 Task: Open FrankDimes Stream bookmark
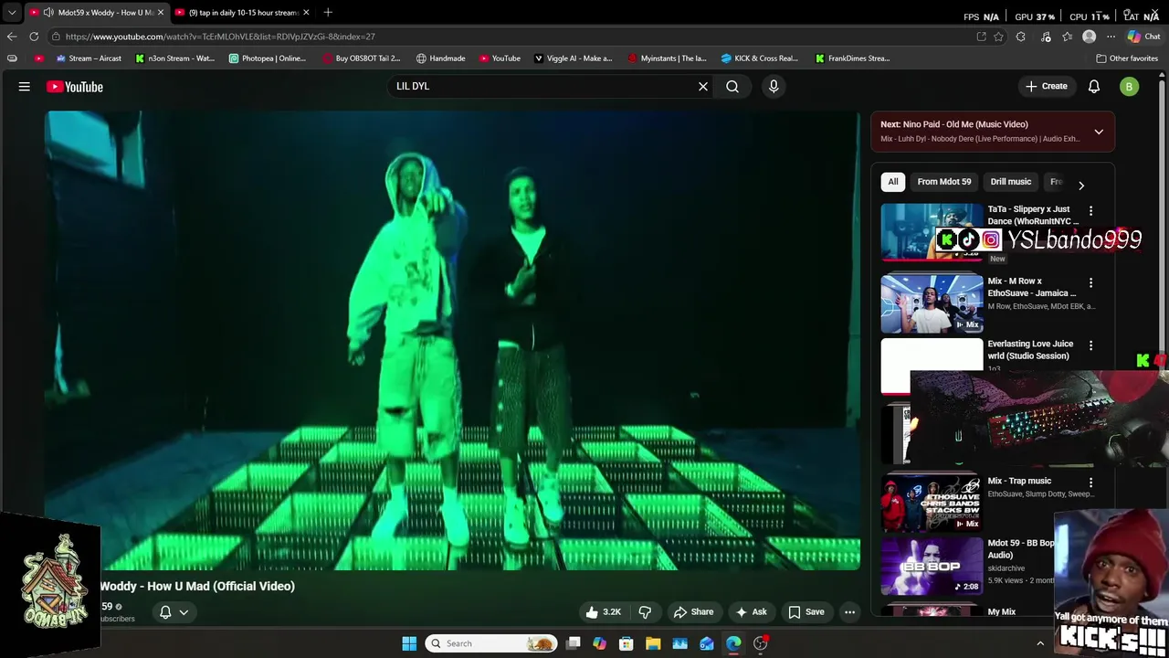853,58
